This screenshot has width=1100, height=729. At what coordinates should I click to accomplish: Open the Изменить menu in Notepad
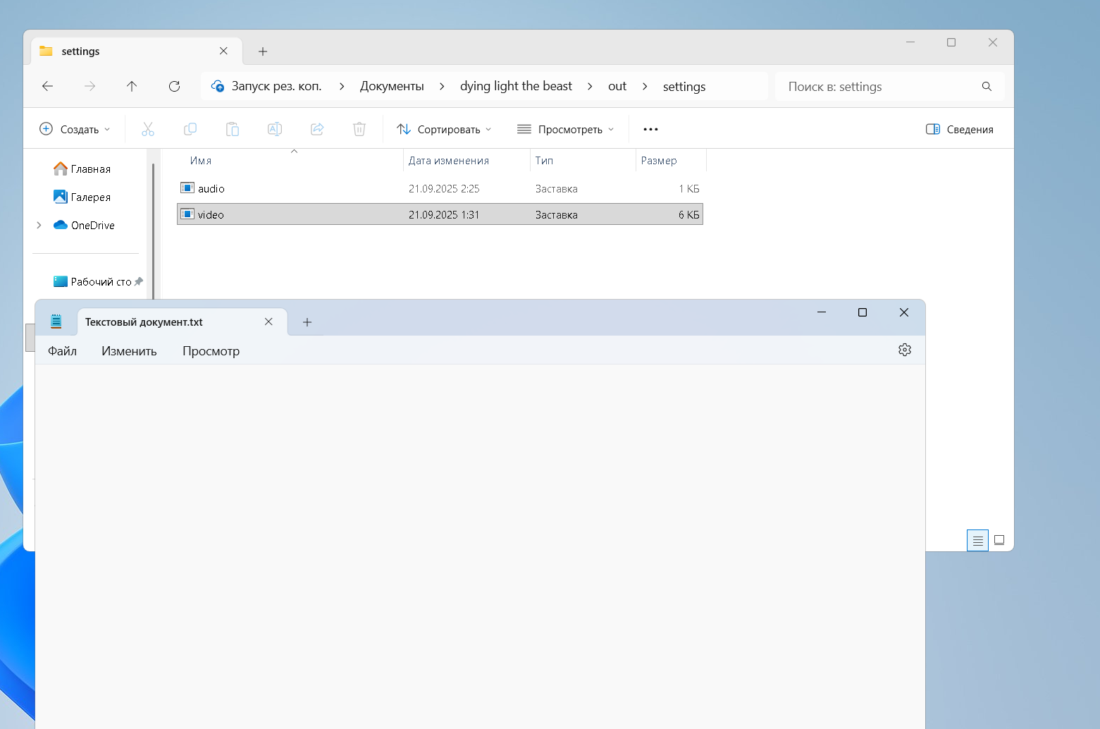(129, 351)
